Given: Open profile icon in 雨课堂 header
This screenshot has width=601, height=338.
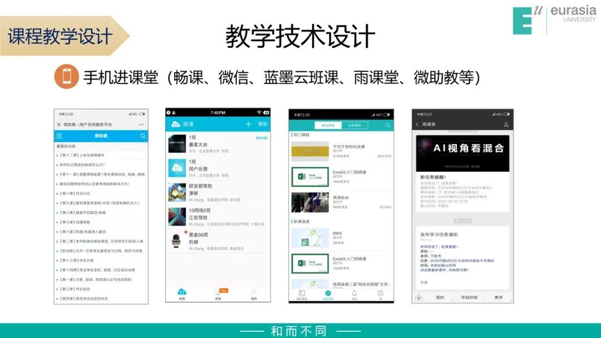Looking at the screenshot, I should pyautogui.click(x=506, y=125).
